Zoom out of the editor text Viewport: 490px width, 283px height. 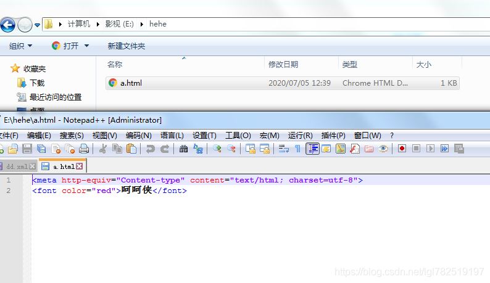coord(231,149)
